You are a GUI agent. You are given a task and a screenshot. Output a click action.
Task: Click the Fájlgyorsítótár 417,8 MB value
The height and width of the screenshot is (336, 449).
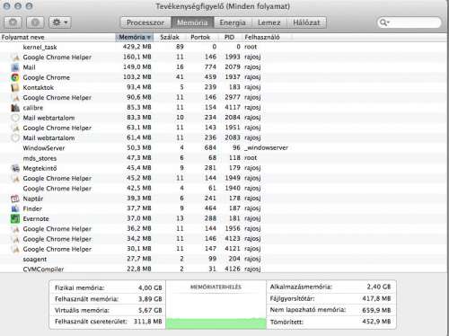(376, 298)
